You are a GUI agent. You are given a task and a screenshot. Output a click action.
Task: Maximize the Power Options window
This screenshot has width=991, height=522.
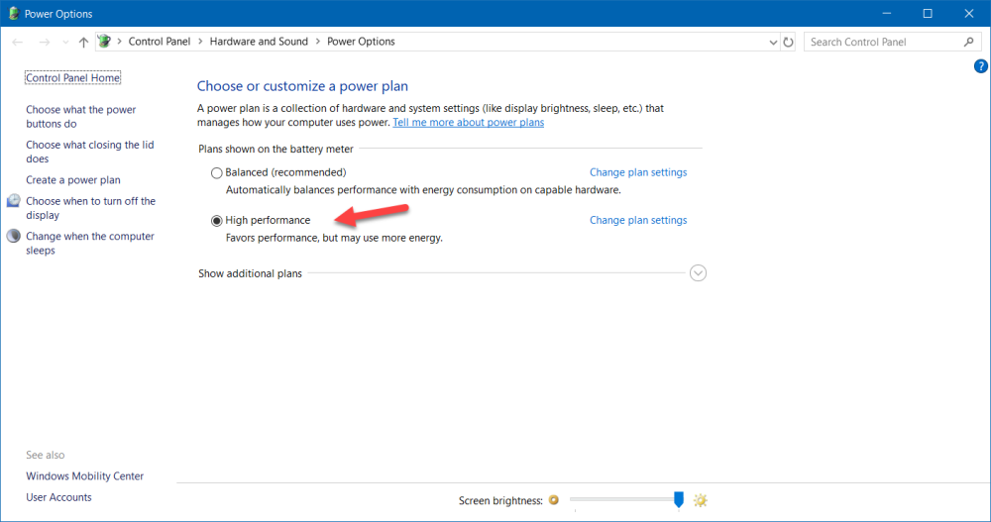pyautogui.click(x=928, y=13)
